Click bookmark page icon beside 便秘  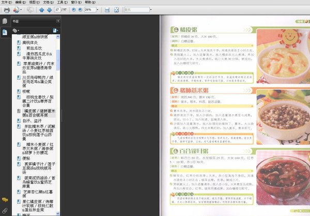pos(19,158)
